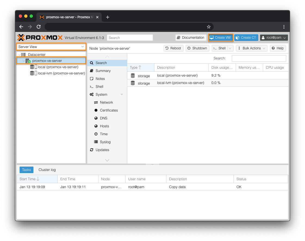This screenshot has height=241, width=305.
Task: Open the Notes menu item
Action: pos(107,79)
